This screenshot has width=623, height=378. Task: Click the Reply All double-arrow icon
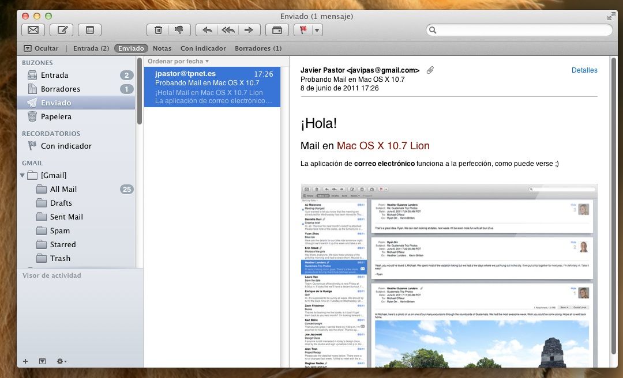click(x=228, y=30)
